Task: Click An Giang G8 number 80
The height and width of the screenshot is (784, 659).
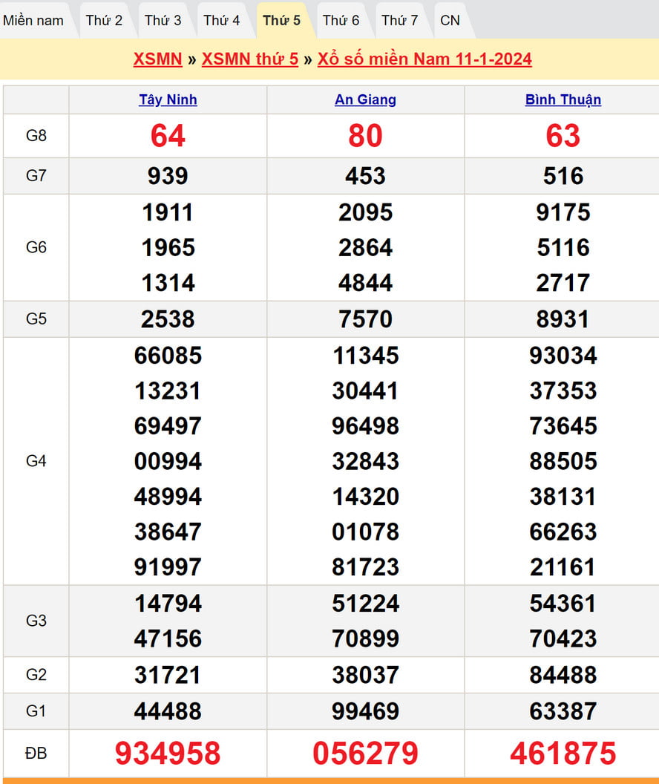Action: click(x=365, y=136)
